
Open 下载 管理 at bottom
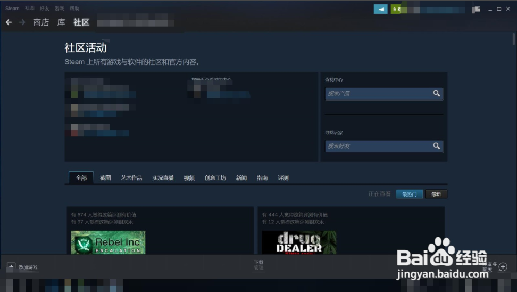(x=259, y=265)
